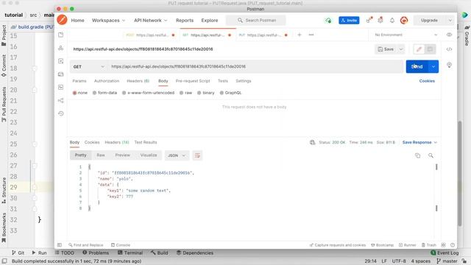Switch to the Pre-request Script tab

(193, 81)
